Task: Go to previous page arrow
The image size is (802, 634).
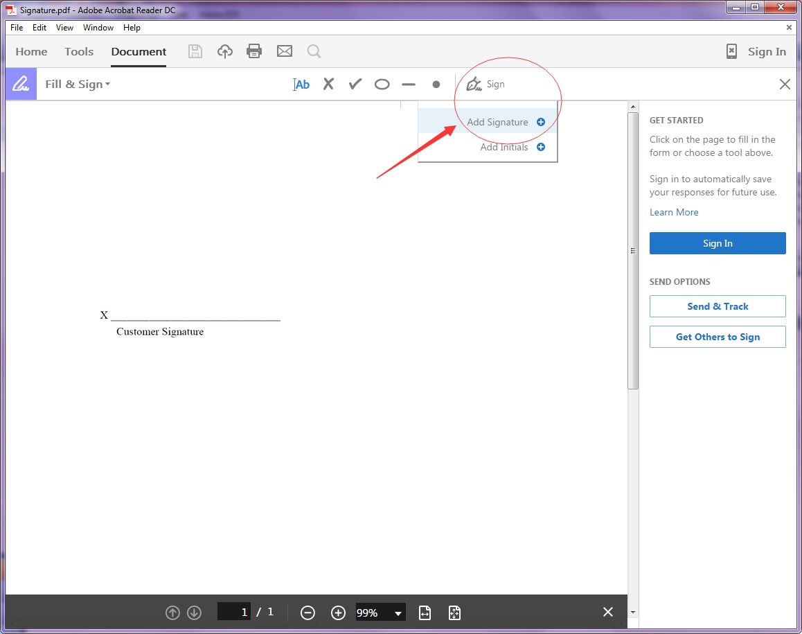Action: (x=172, y=613)
